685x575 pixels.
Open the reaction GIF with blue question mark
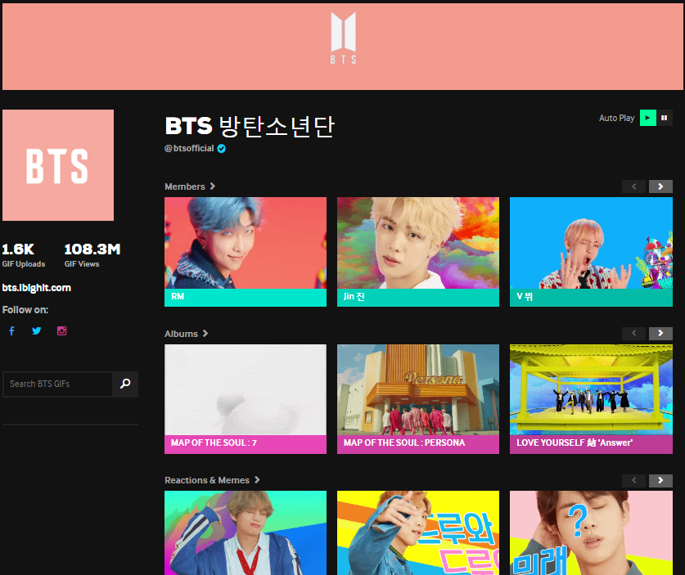point(591,532)
